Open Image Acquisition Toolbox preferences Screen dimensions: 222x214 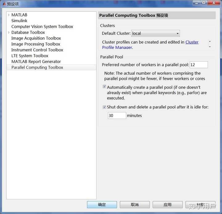[36, 38]
